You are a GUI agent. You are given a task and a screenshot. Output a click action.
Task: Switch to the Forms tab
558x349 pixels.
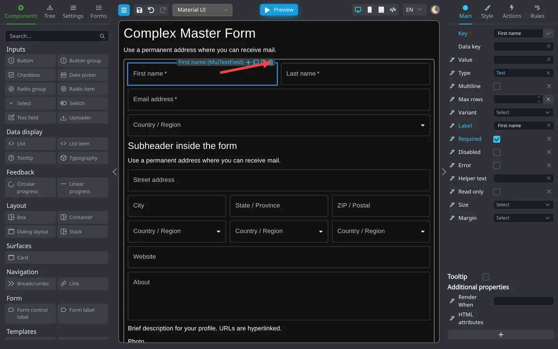click(98, 12)
